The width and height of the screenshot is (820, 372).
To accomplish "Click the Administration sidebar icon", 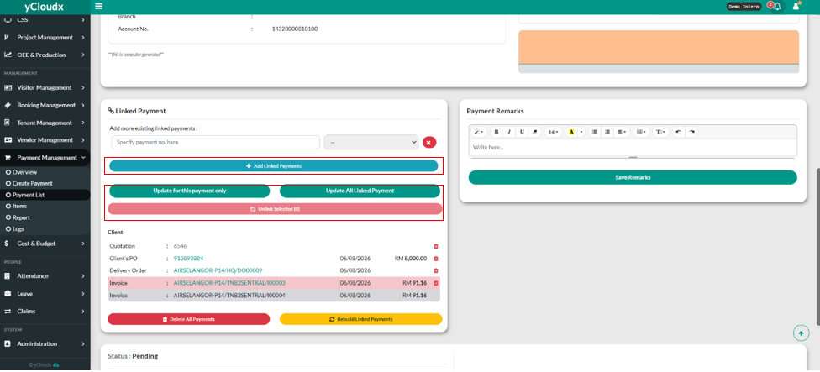I will [8, 343].
